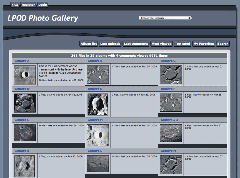
Task: Go to Last uploads
Action: pyautogui.click(x=110, y=44)
